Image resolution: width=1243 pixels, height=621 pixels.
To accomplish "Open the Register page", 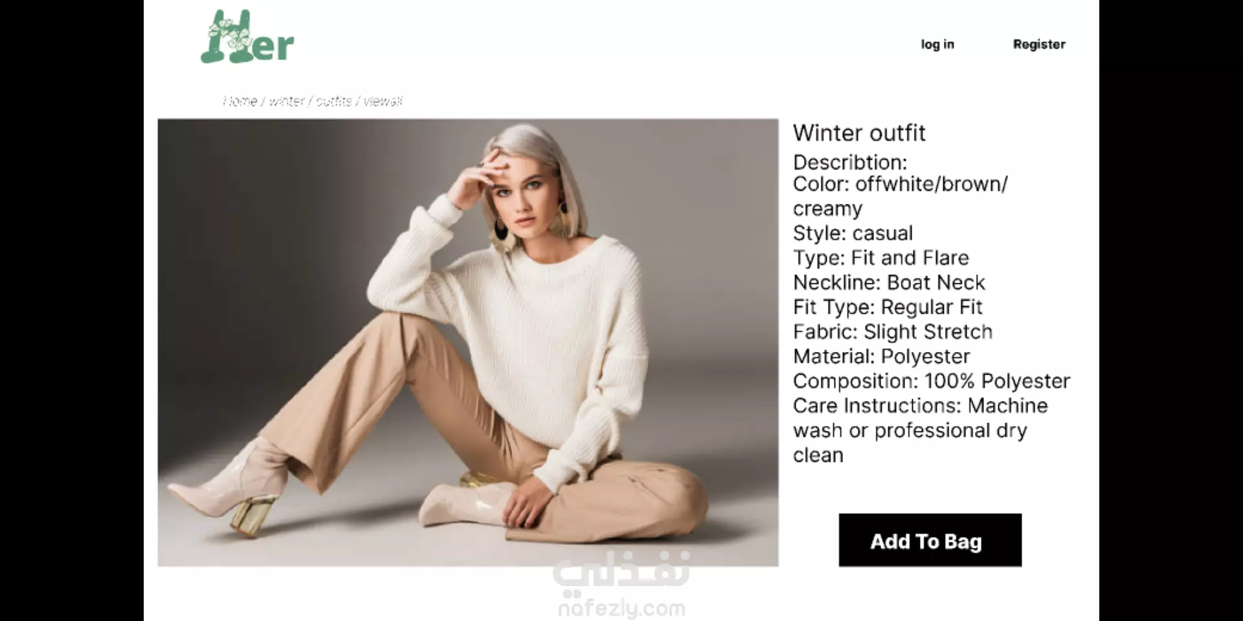I will point(1039,45).
